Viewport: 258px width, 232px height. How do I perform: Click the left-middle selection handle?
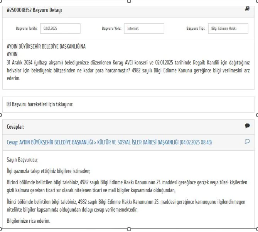pos(1,115)
